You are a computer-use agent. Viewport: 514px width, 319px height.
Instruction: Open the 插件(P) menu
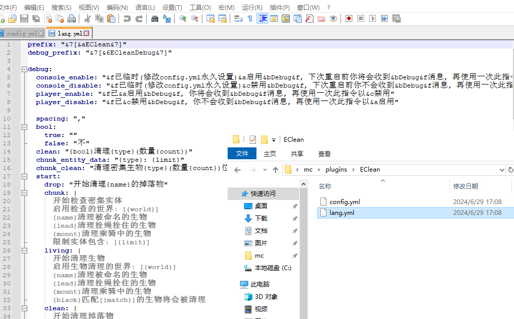[x=280, y=7]
